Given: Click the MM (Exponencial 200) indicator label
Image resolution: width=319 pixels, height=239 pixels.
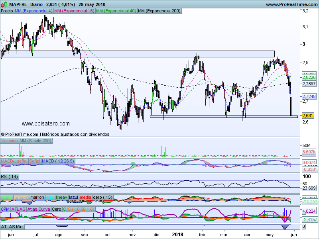Looking at the screenshot, I should (x=159, y=11).
